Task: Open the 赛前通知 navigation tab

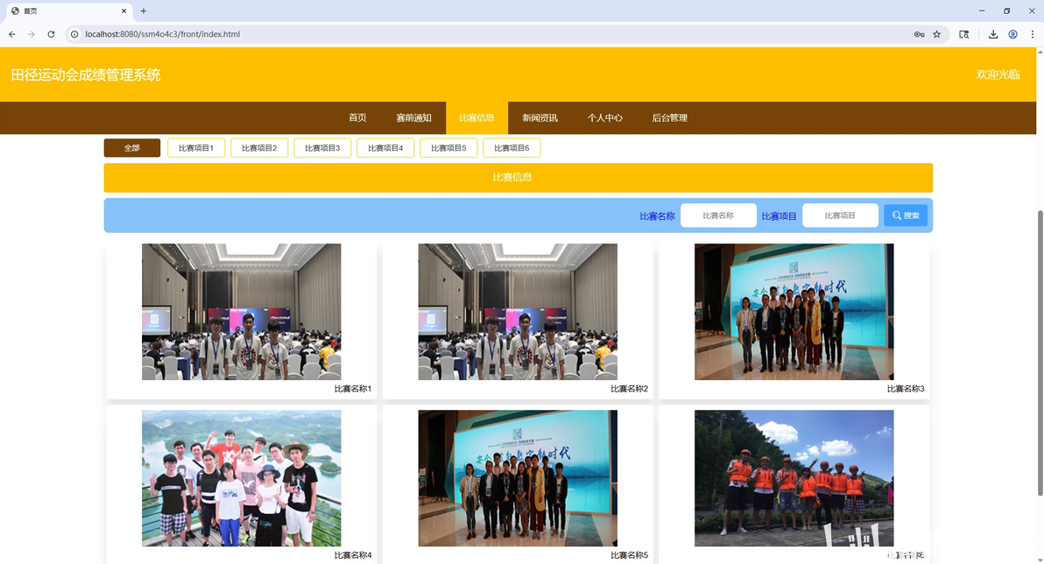Action: pyautogui.click(x=413, y=118)
